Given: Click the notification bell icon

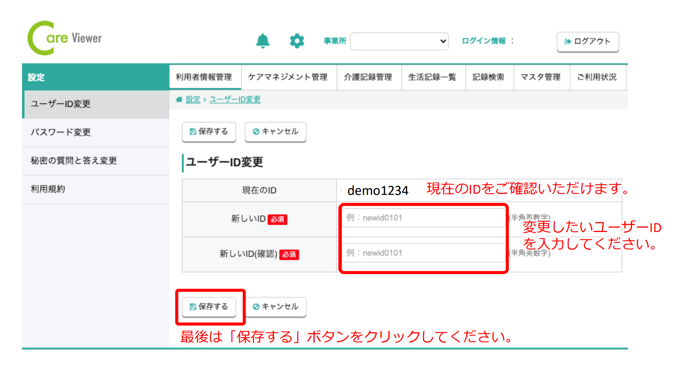Looking at the screenshot, I should click(263, 41).
